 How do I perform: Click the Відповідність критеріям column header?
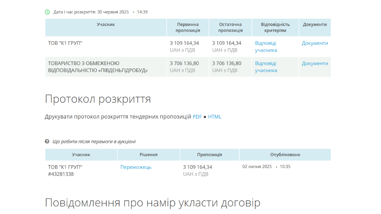click(275, 28)
